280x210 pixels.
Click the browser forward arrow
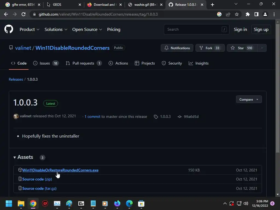[15, 14]
